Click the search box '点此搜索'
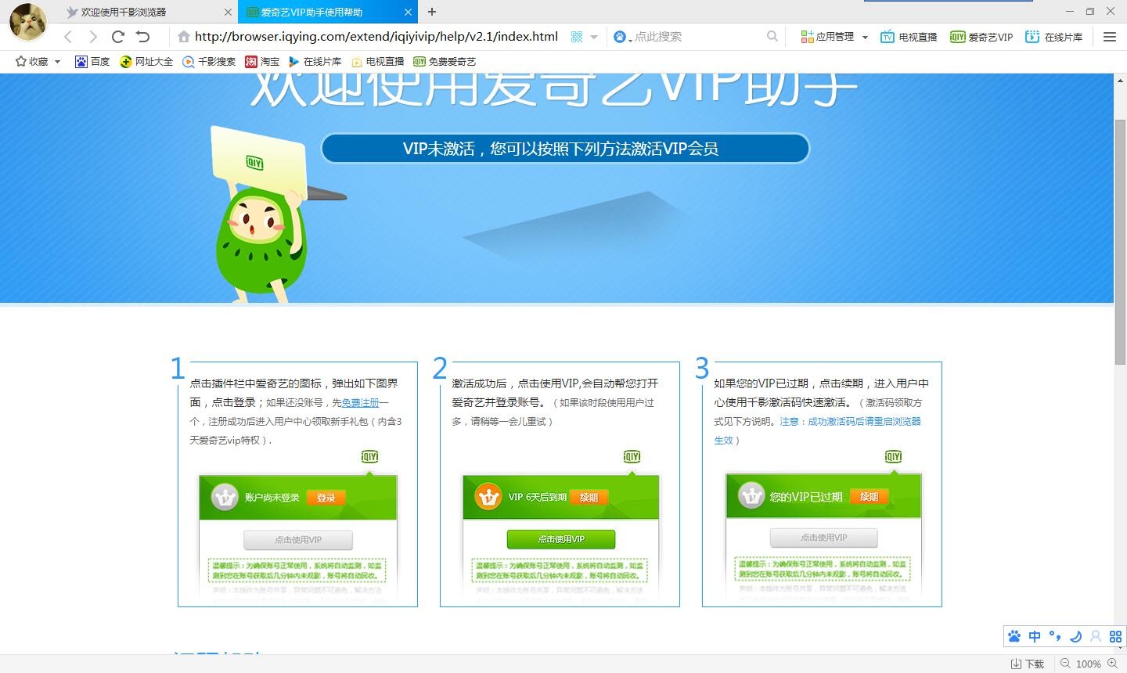The width and height of the screenshot is (1127, 673). tap(697, 37)
